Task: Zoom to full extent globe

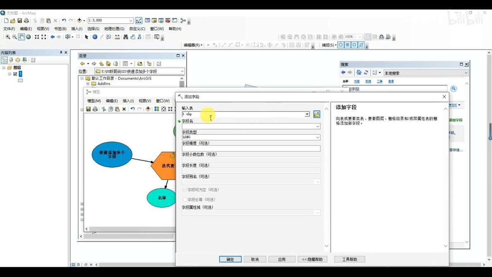Action: [x=28, y=37]
